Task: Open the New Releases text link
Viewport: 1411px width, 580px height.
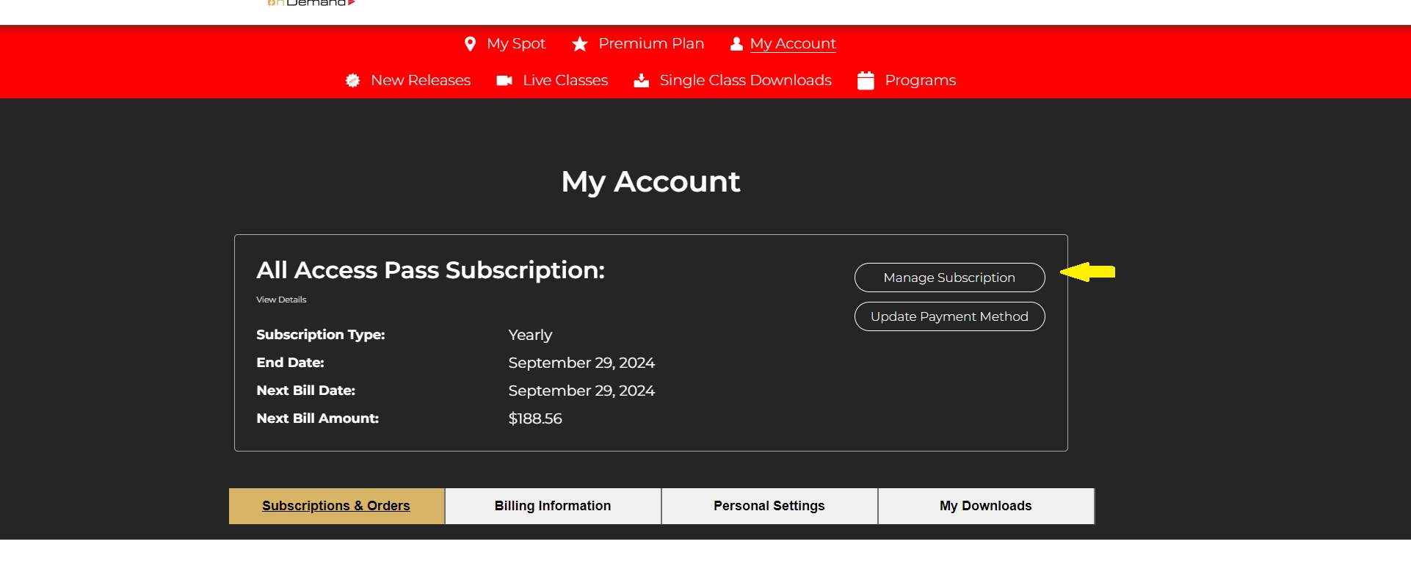Action: pos(421,81)
